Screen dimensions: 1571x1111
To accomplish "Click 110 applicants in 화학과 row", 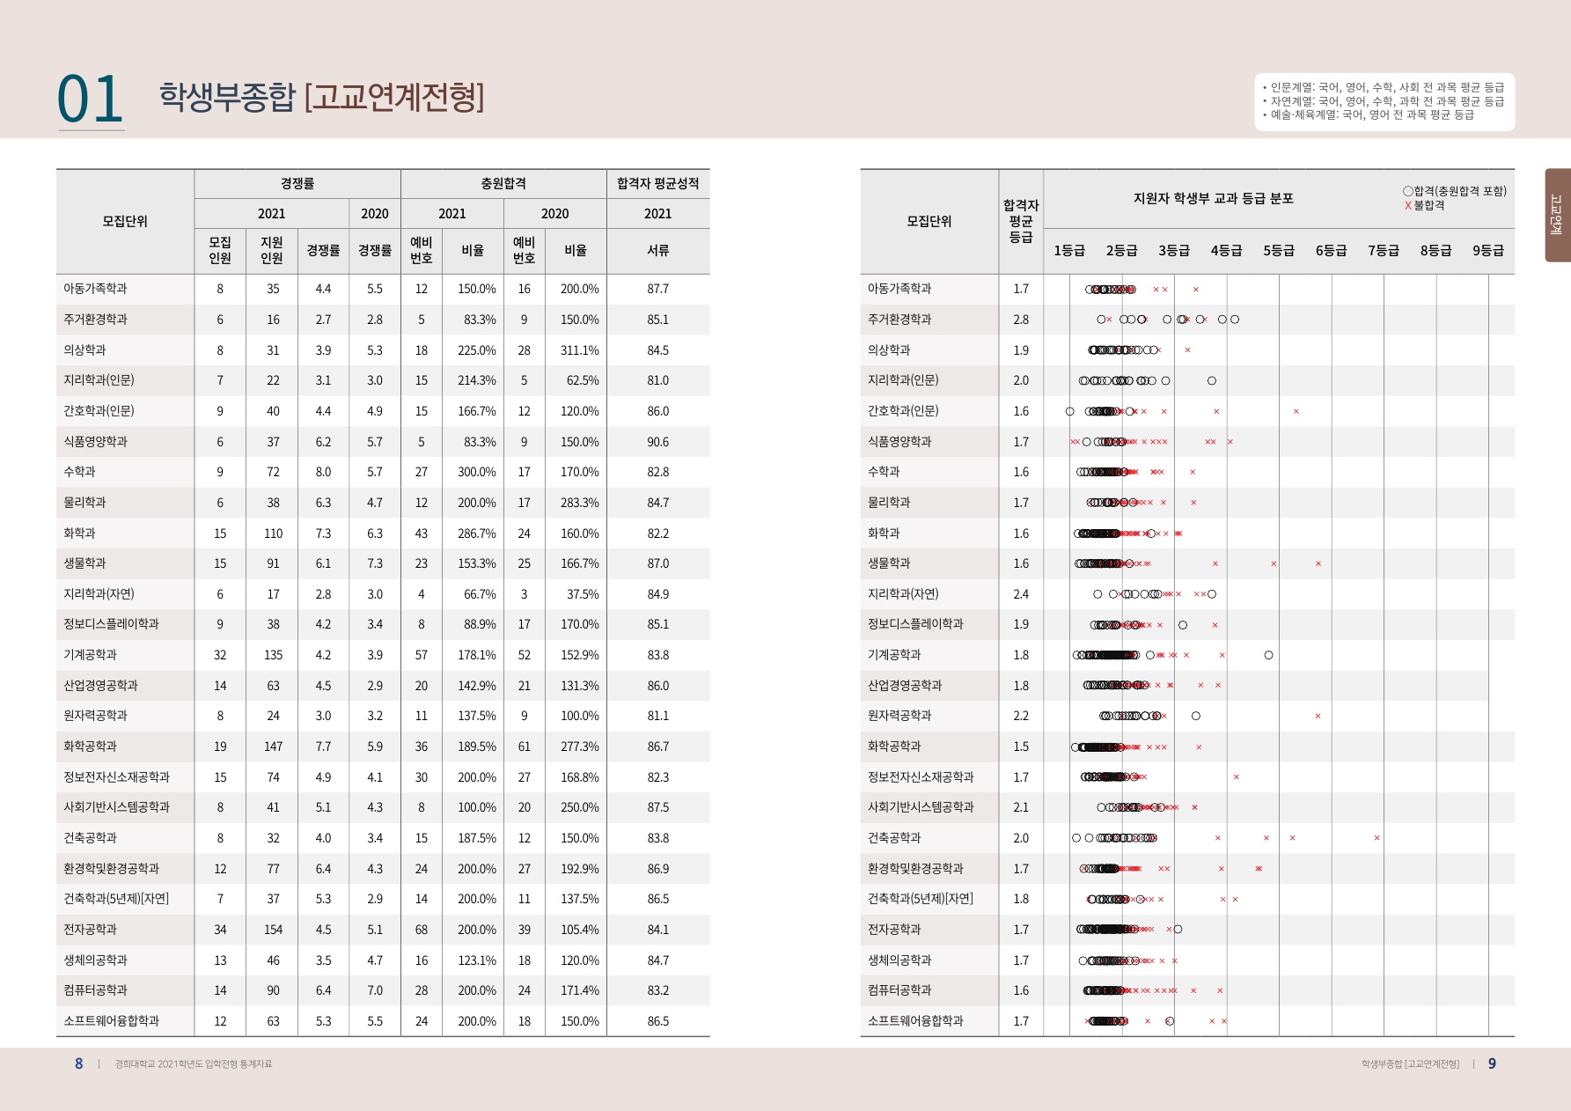I will 273,533.
